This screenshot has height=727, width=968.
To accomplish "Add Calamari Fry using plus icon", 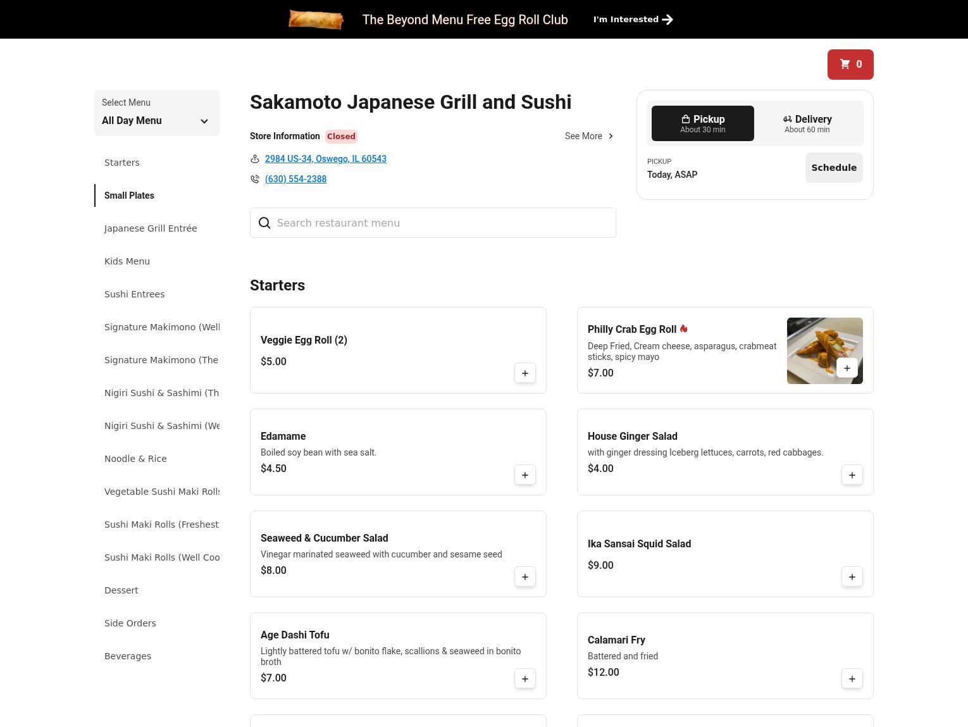I will (x=852, y=679).
